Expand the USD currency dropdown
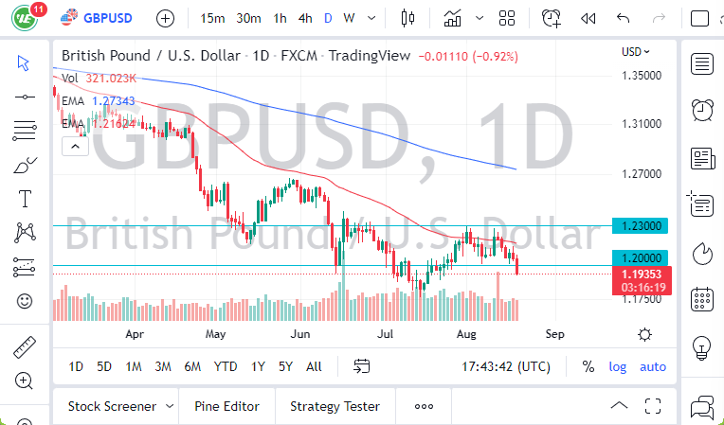 pos(636,52)
